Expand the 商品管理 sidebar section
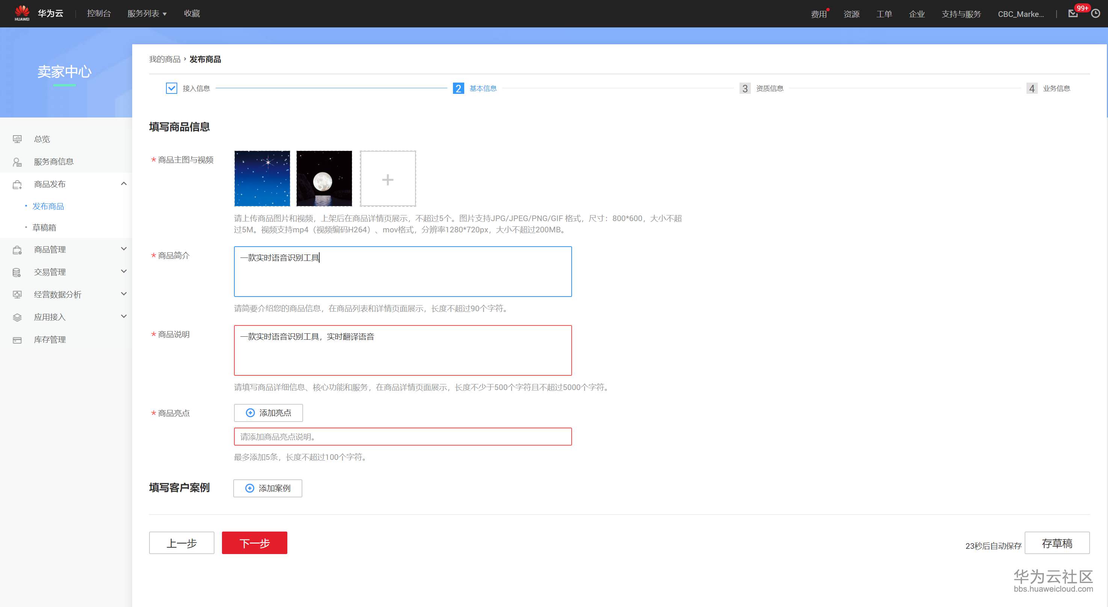 124,249
